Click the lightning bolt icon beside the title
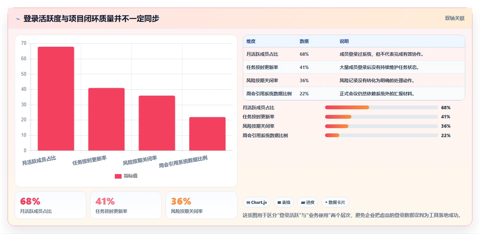Image resolution: width=480 pixels, height=234 pixels. (x=18, y=18)
